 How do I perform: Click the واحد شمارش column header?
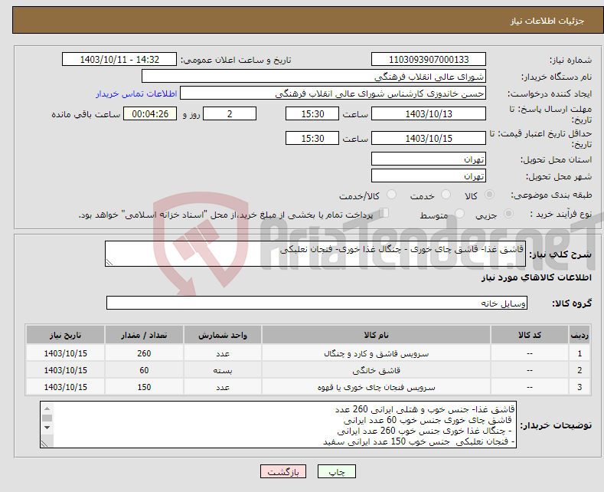[x=223, y=335]
